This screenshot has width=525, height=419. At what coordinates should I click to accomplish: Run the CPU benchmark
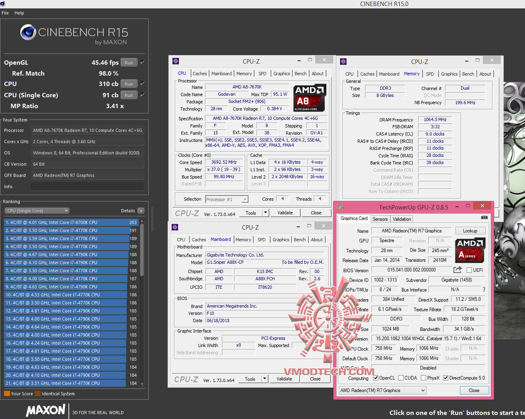[129, 84]
